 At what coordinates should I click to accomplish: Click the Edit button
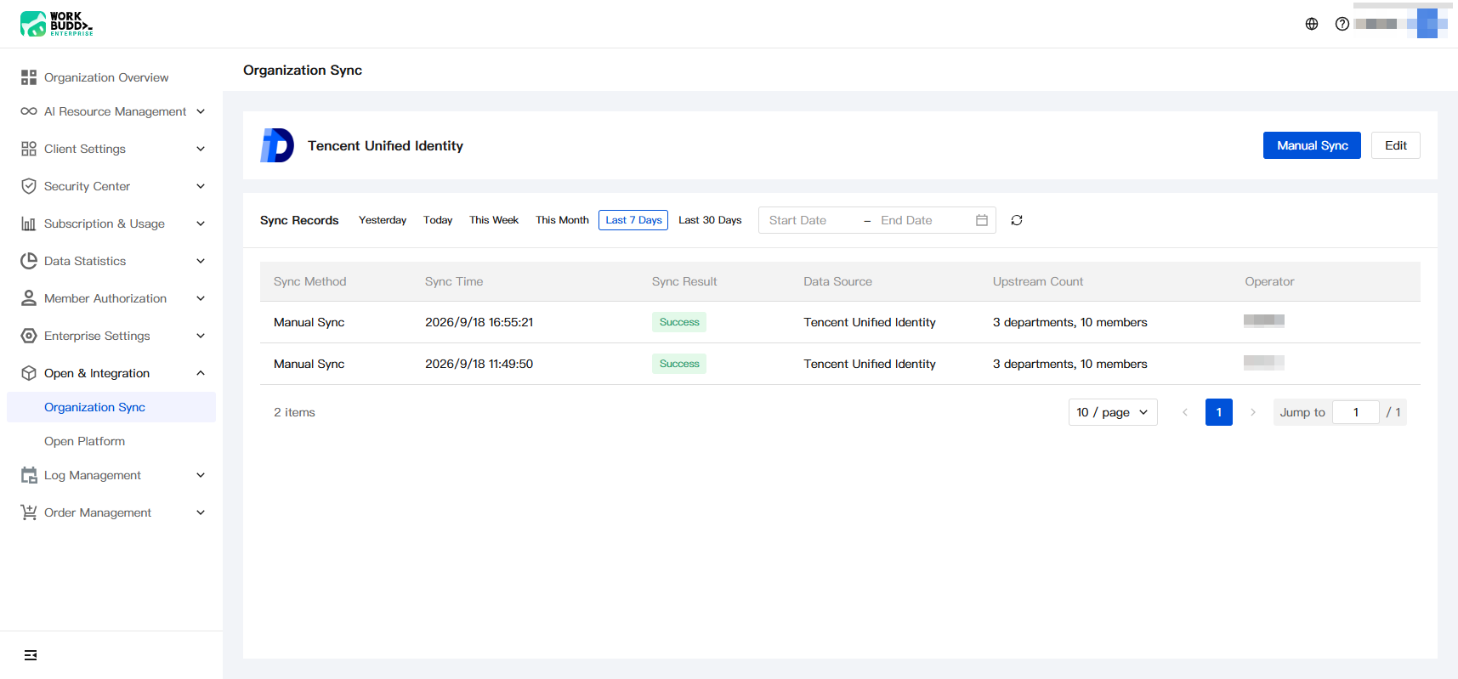(x=1396, y=145)
